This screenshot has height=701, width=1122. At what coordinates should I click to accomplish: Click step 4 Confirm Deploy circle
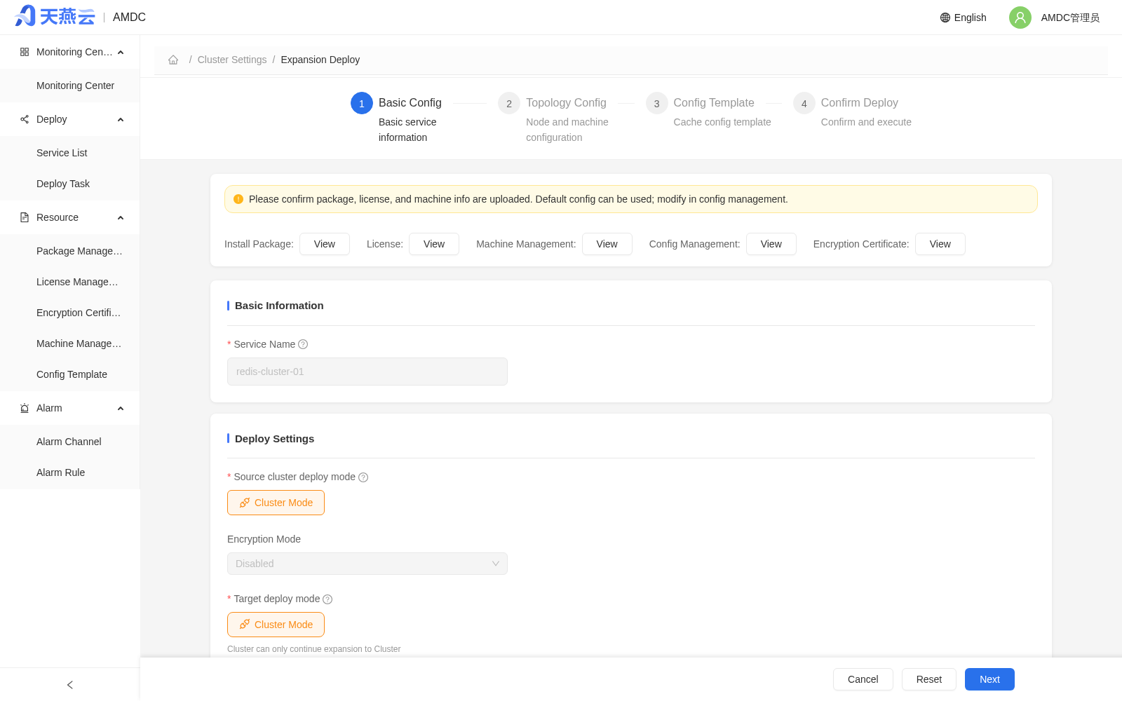[804, 103]
